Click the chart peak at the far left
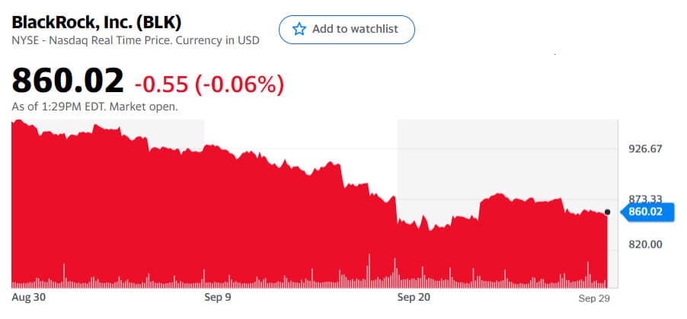 (x=18, y=122)
